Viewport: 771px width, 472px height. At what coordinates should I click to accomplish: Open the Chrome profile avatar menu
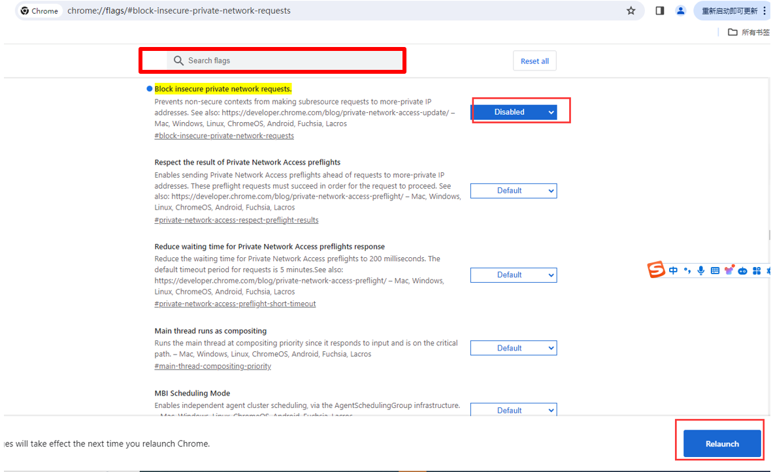point(681,11)
